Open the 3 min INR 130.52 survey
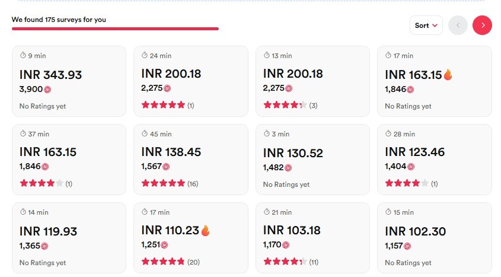 [312, 160]
